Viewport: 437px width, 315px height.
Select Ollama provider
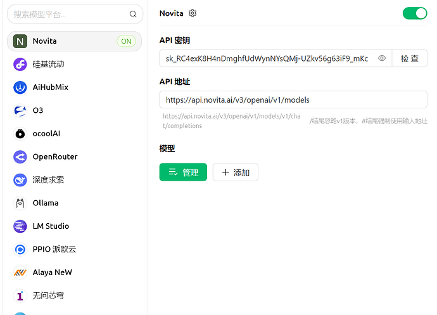pyautogui.click(x=74, y=203)
